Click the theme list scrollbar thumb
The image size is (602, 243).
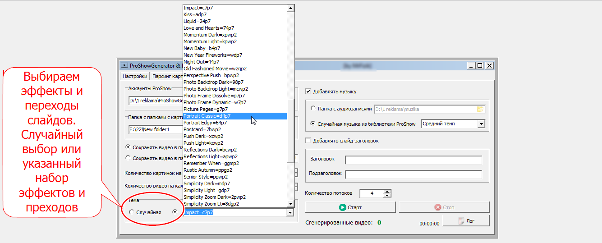291,130
